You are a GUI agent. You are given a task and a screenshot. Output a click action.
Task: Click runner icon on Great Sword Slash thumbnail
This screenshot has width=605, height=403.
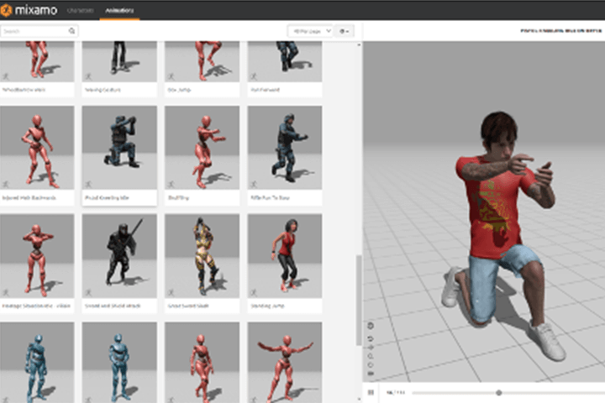coord(171,293)
